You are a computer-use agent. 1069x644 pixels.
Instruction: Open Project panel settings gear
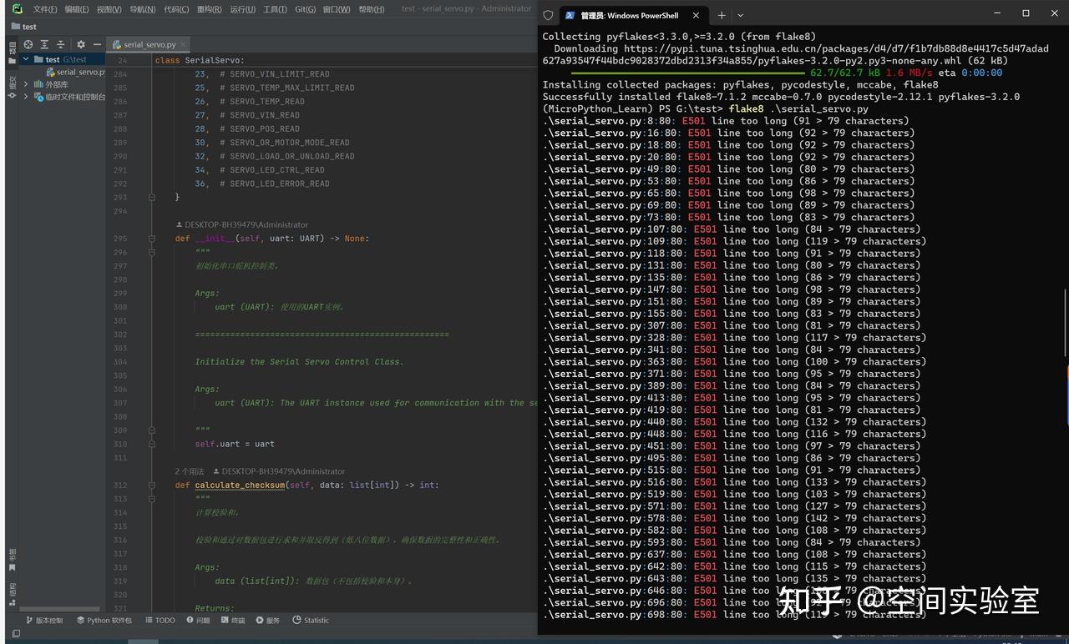(81, 44)
